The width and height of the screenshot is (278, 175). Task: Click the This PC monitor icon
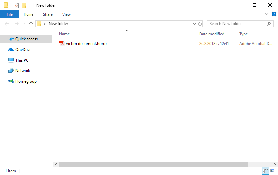point(11,60)
